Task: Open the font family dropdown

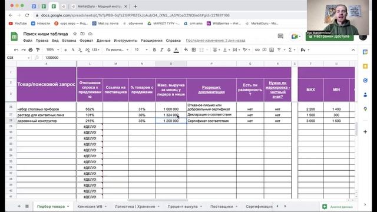Action: (x=117, y=49)
